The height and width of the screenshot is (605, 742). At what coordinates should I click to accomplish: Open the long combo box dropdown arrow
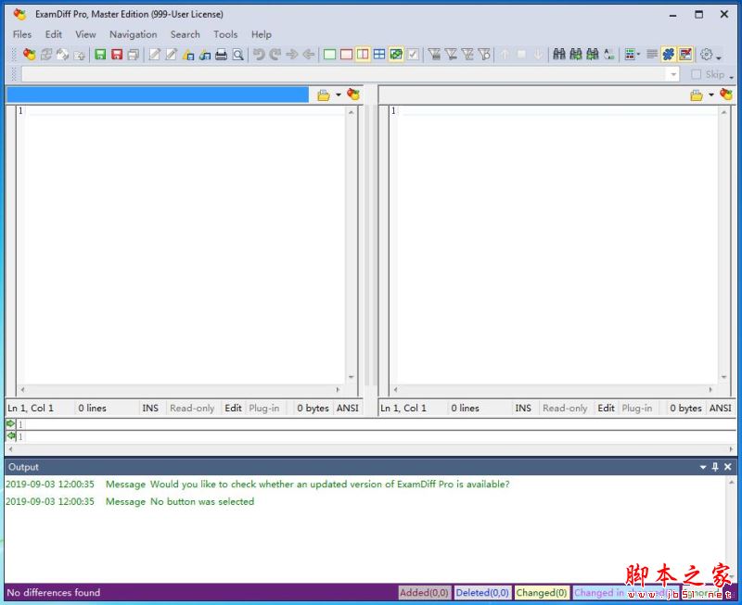click(x=673, y=75)
